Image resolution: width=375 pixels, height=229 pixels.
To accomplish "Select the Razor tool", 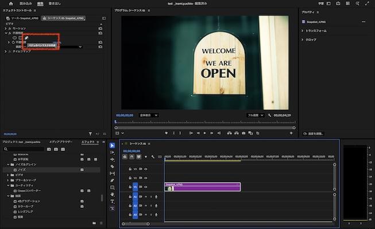I will pos(113,167).
